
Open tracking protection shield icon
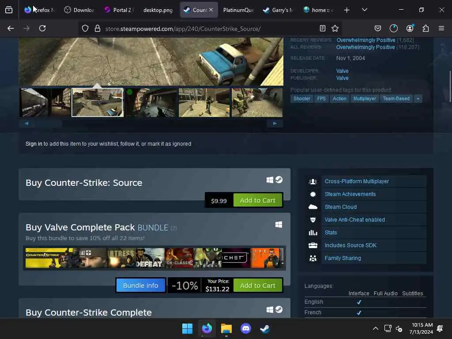pos(85,28)
